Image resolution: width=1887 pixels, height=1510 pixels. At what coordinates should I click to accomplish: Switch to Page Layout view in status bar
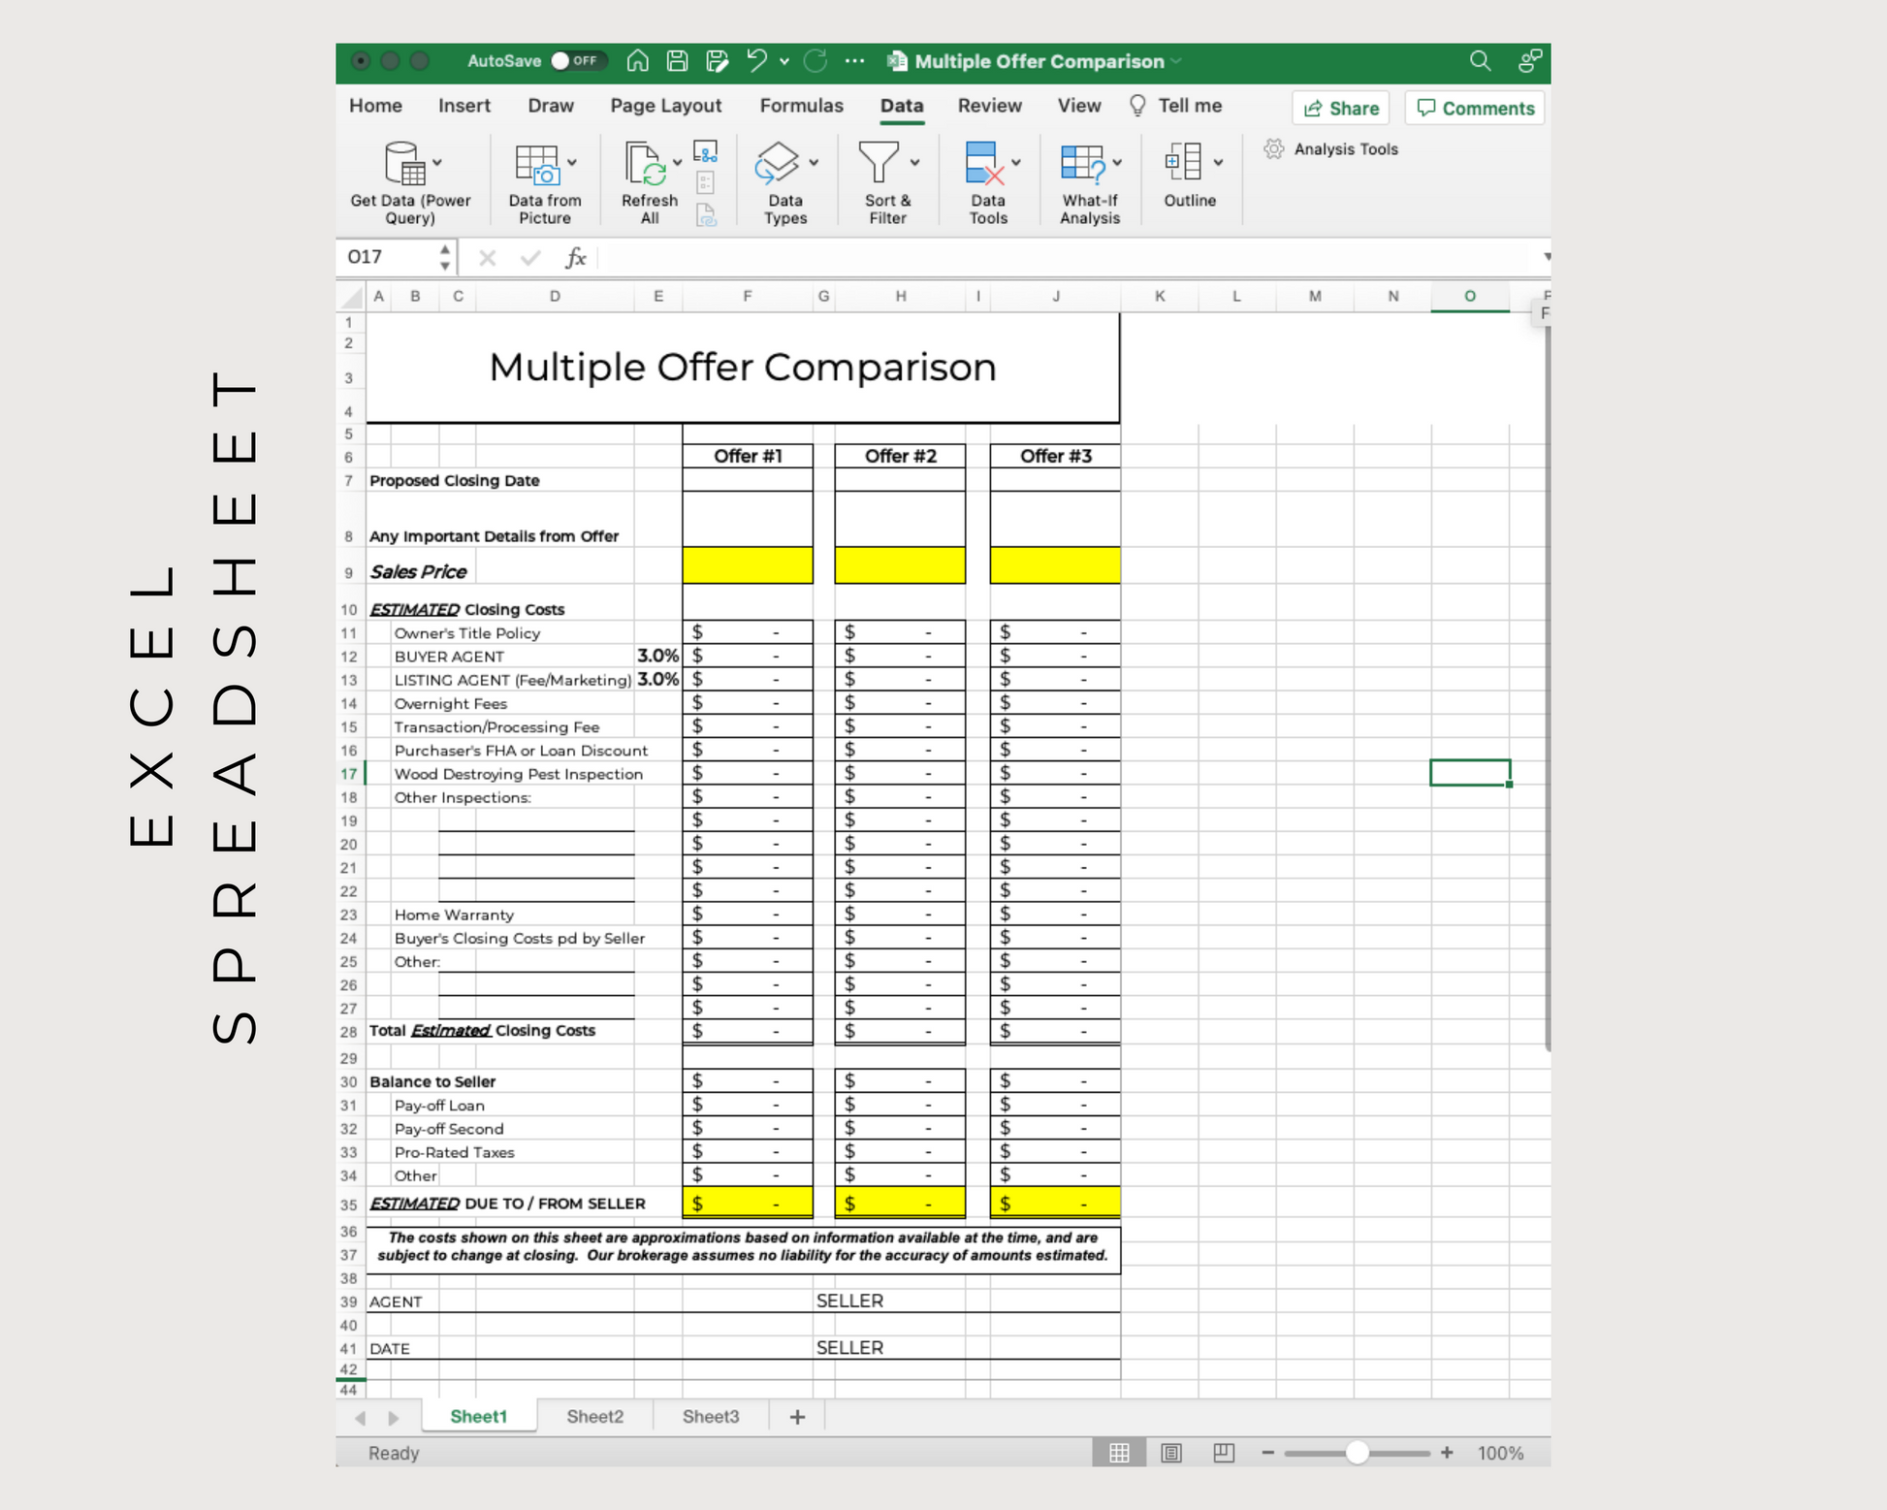click(1171, 1452)
